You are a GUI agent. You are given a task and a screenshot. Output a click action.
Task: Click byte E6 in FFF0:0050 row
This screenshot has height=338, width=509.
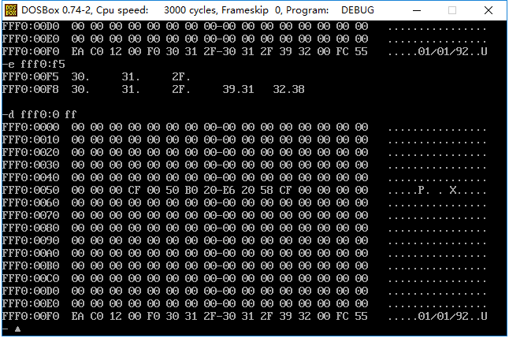pos(228,190)
